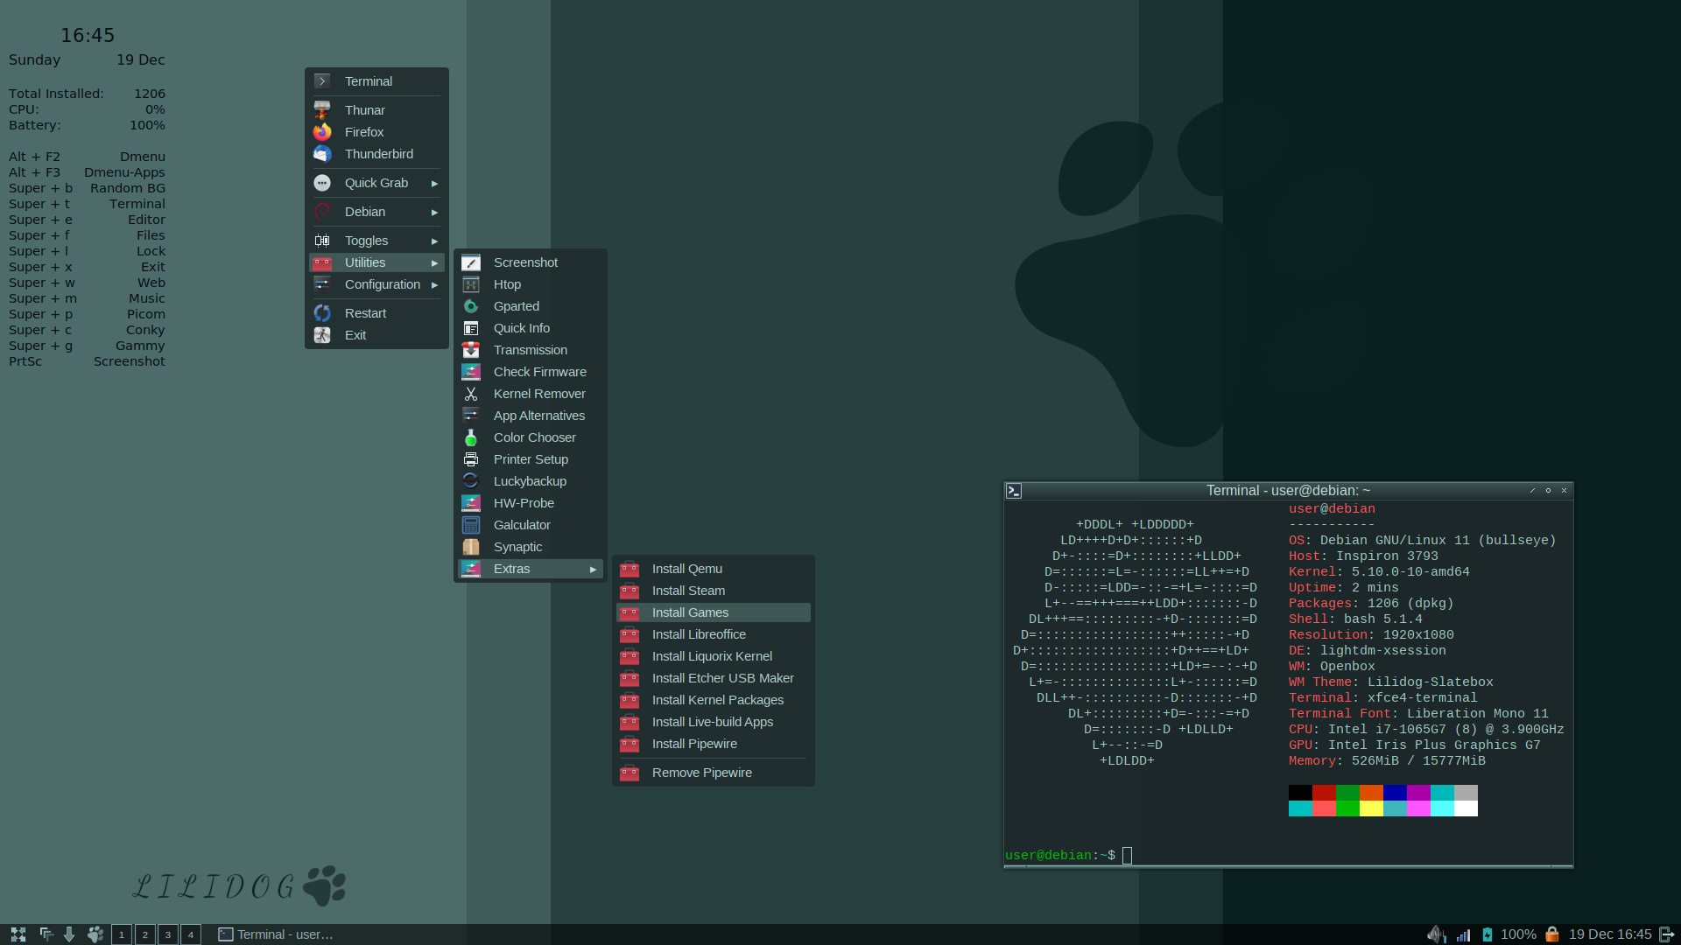This screenshot has height=945, width=1681.
Task: Switch to workspace 2 in the taskbar
Action: [144, 934]
